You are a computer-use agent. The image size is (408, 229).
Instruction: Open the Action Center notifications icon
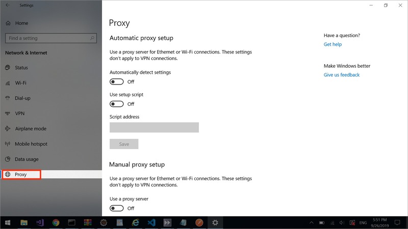point(397,222)
